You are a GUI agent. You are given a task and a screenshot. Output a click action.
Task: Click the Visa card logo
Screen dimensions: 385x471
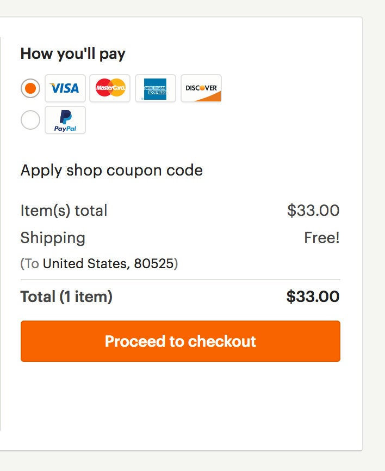pyautogui.click(x=65, y=88)
